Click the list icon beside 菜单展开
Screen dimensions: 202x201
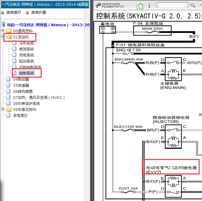click(x=3, y=13)
